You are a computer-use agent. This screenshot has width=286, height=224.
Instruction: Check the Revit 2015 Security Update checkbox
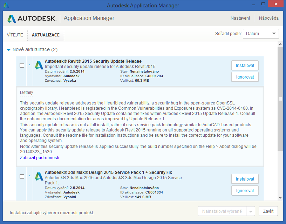(22, 65)
